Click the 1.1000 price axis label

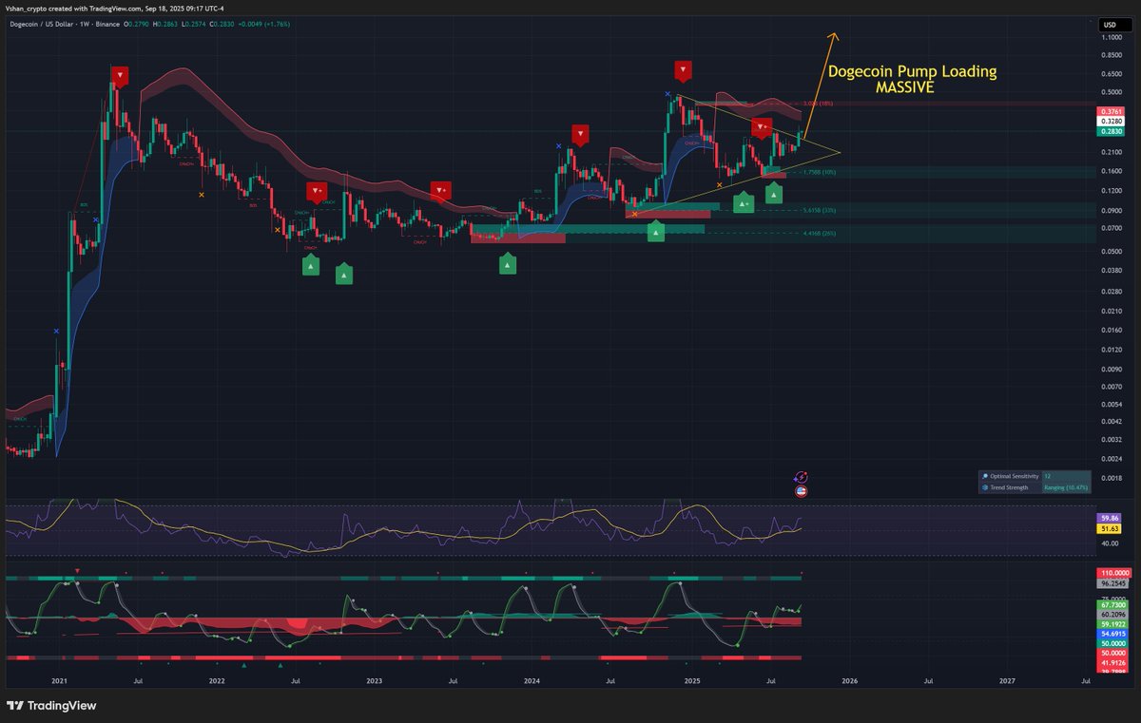point(1112,37)
